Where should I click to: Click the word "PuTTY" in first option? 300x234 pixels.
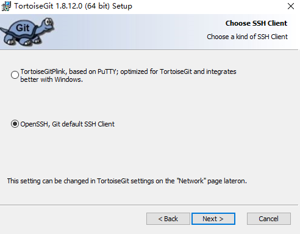107,71
